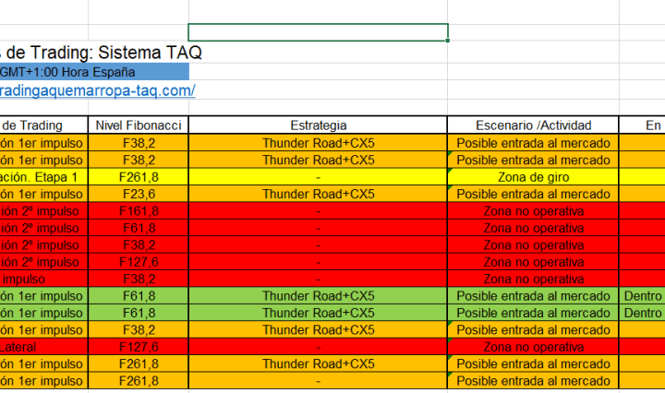Click the first green 'Dentro' cell
The height and width of the screenshot is (393, 665).
click(x=641, y=296)
